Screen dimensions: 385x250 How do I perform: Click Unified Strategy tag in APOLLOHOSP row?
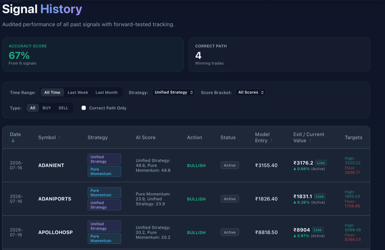coord(104,226)
